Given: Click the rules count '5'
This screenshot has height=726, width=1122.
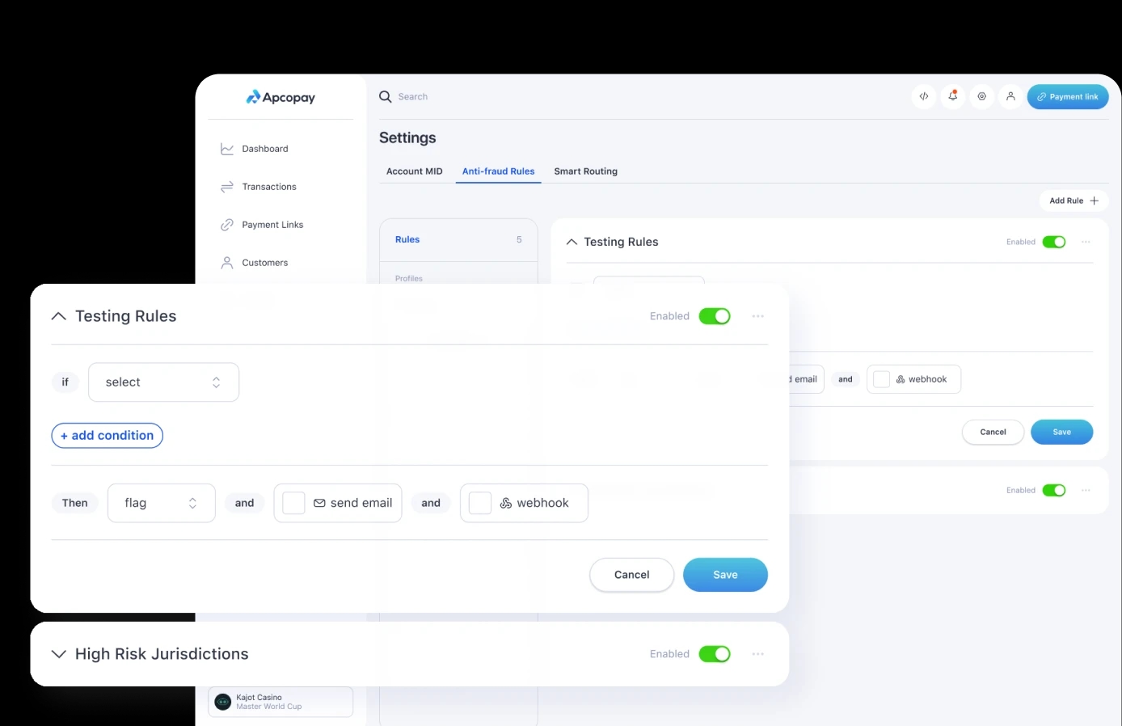Looking at the screenshot, I should tap(519, 239).
